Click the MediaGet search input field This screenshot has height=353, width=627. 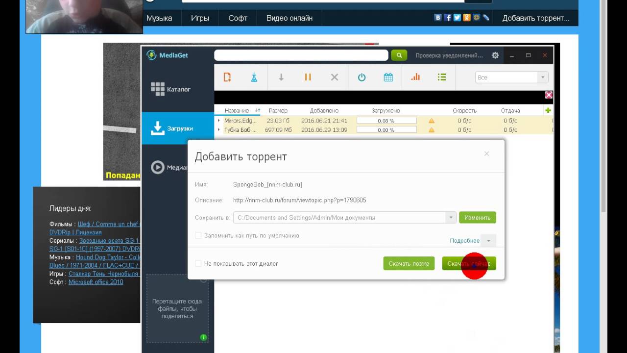click(301, 55)
